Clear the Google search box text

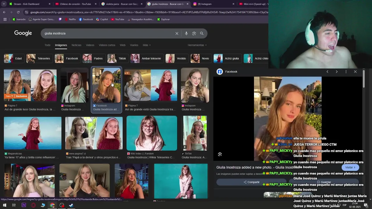coord(177,33)
